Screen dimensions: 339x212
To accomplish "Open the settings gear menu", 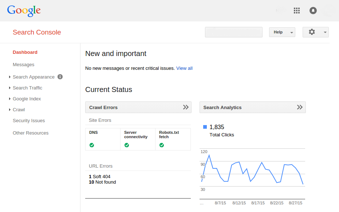I will coord(315,32).
